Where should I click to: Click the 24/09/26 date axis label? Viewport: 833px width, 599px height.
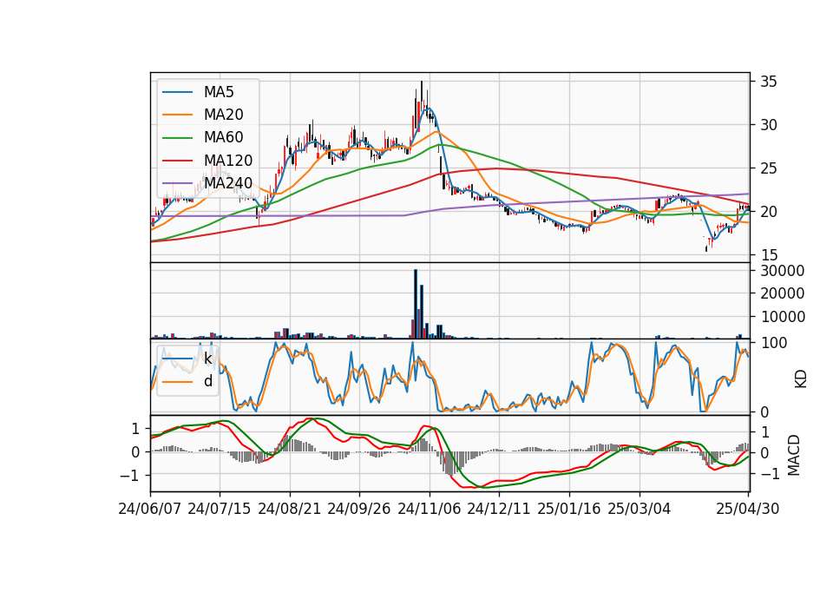coord(359,509)
